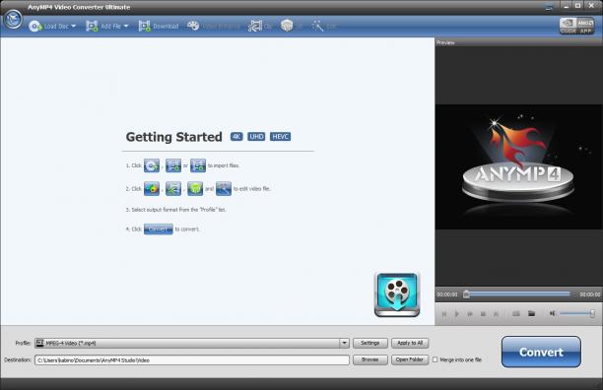Open Video Enhance palette tool
Viewport: 603px width, 390px height.
pyautogui.click(x=214, y=27)
